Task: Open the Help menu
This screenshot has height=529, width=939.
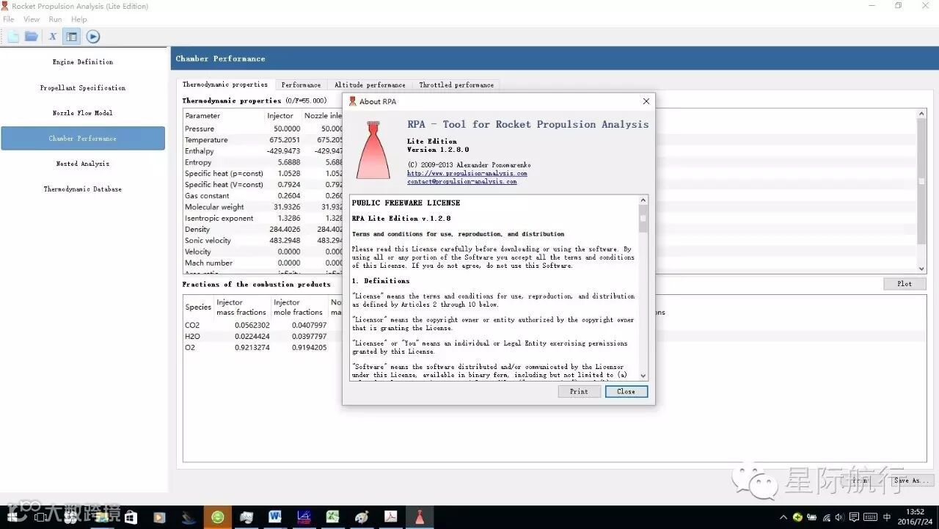Action: [x=79, y=19]
